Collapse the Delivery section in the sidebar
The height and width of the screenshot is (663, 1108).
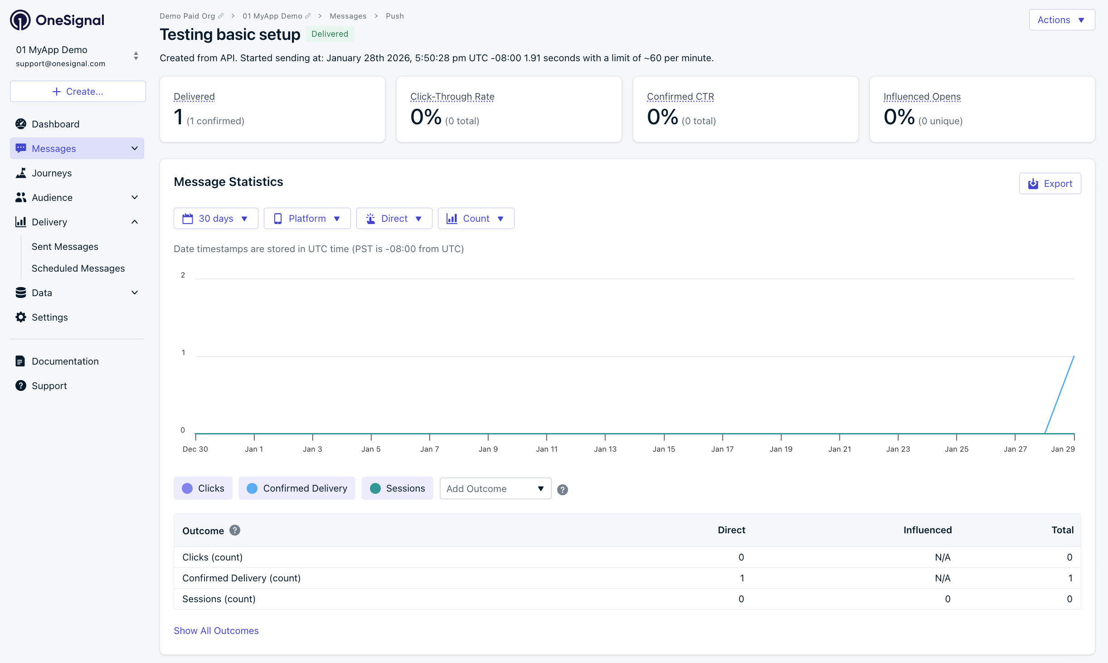click(134, 222)
